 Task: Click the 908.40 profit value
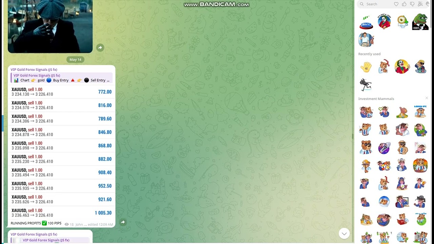105,172
